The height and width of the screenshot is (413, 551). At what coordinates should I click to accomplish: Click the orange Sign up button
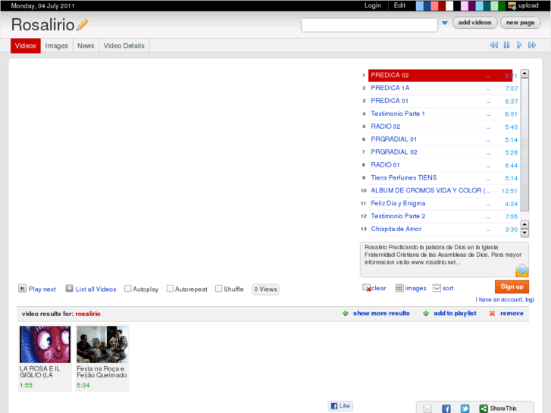[512, 286]
